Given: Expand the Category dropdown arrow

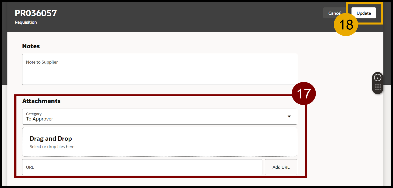Looking at the screenshot, I should pos(289,116).
